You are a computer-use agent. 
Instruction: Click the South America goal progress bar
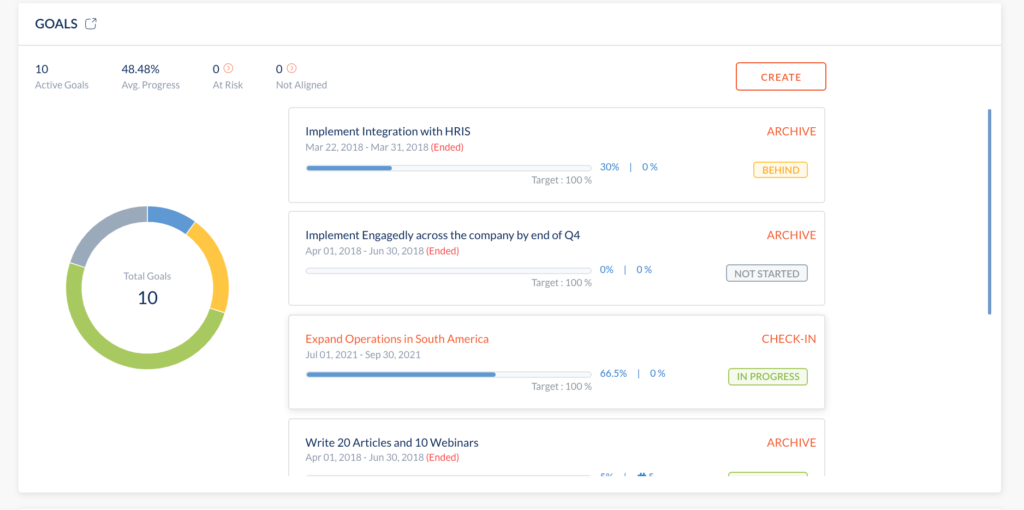pyautogui.click(x=448, y=375)
